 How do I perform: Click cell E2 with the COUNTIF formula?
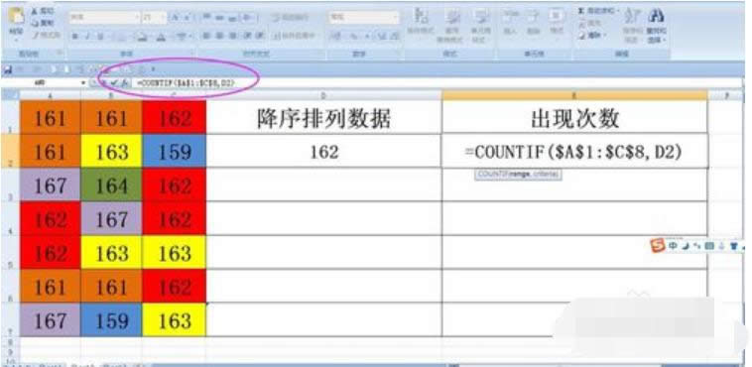click(574, 152)
